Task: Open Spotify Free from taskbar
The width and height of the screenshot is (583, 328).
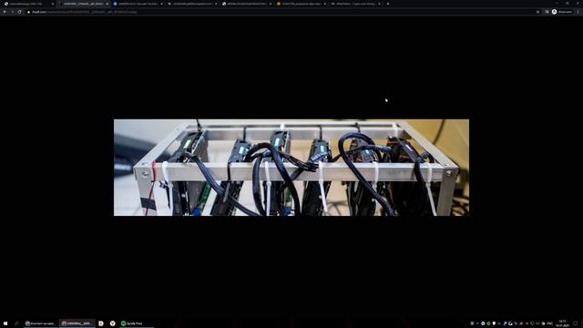Action: [x=132, y=323]
